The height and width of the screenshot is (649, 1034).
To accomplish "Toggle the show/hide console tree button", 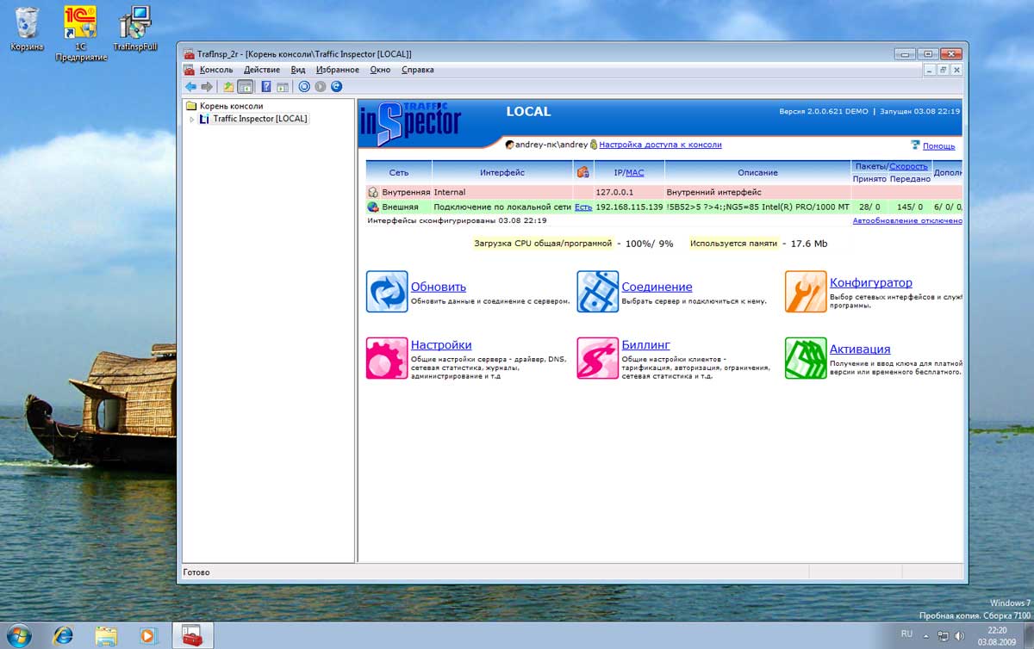I will tap(246, 87).
